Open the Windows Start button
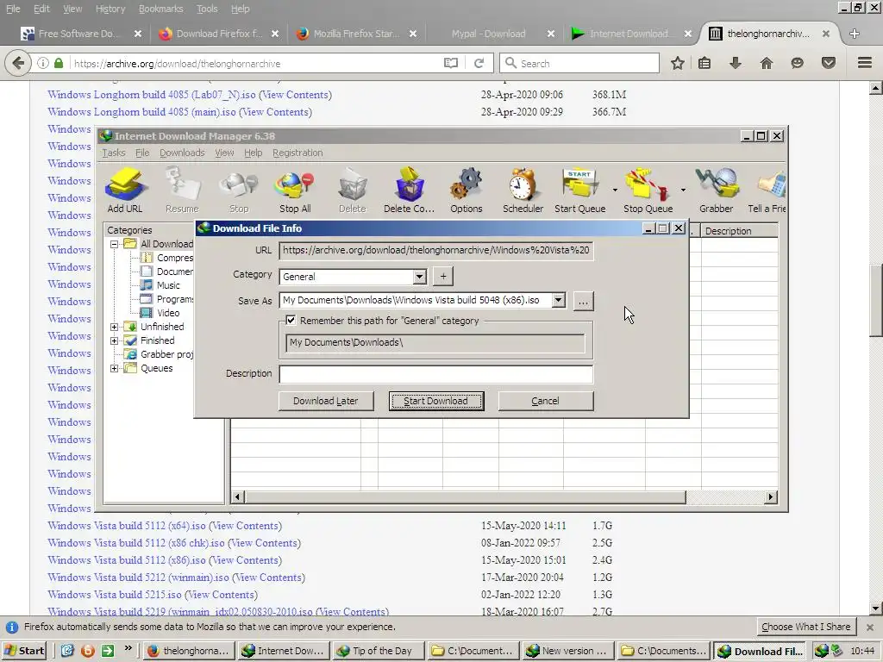Image resolution: width=883 pixels, height=662 pixels. click(25, 651)
